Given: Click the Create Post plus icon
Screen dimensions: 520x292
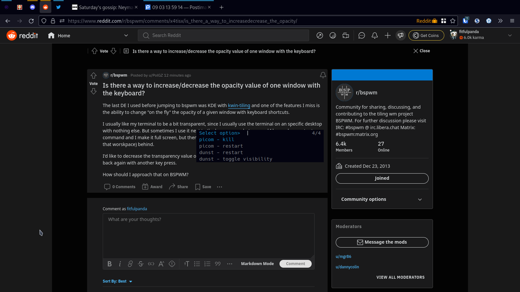Looking at the screenshot, I should click(388, 36).
